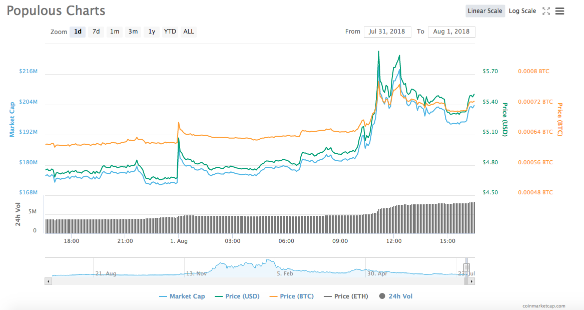
Task: Click the 0.0008 BTC axis label
Action: (533, 71)
